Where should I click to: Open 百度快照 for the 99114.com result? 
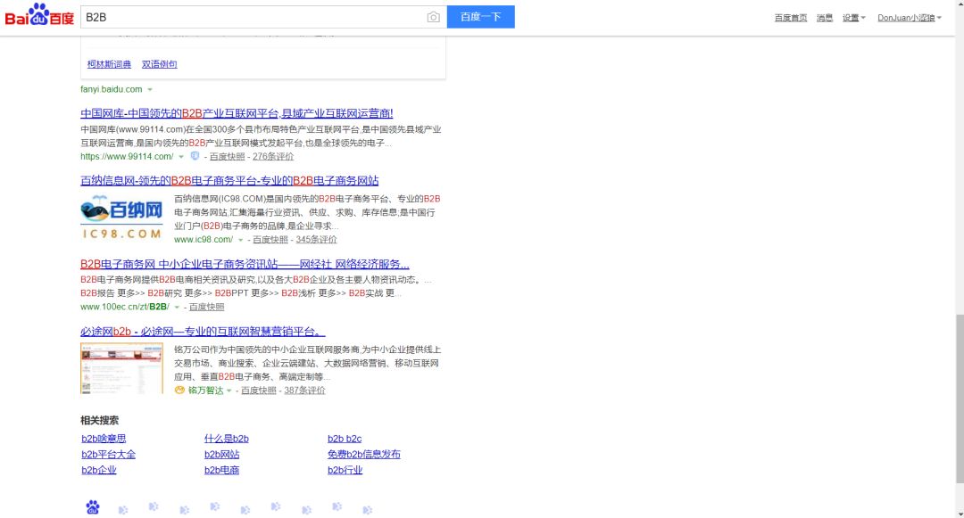(227, 157)
